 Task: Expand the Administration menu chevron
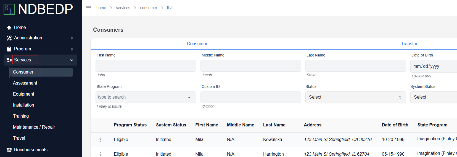(x=72, y=38)
